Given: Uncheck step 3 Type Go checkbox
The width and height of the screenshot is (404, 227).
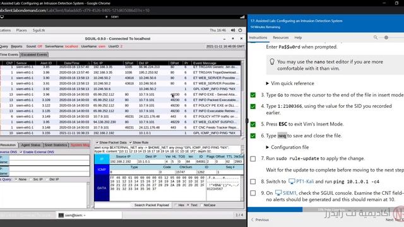Looking at the screenshot, I should coord(253,95).
